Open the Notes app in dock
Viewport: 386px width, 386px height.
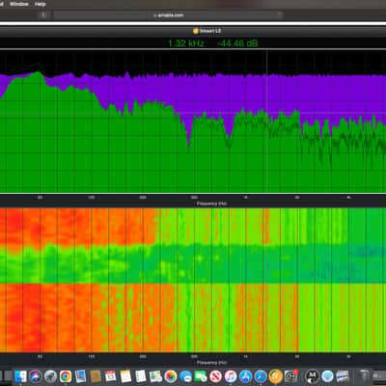tap(125, 376)
